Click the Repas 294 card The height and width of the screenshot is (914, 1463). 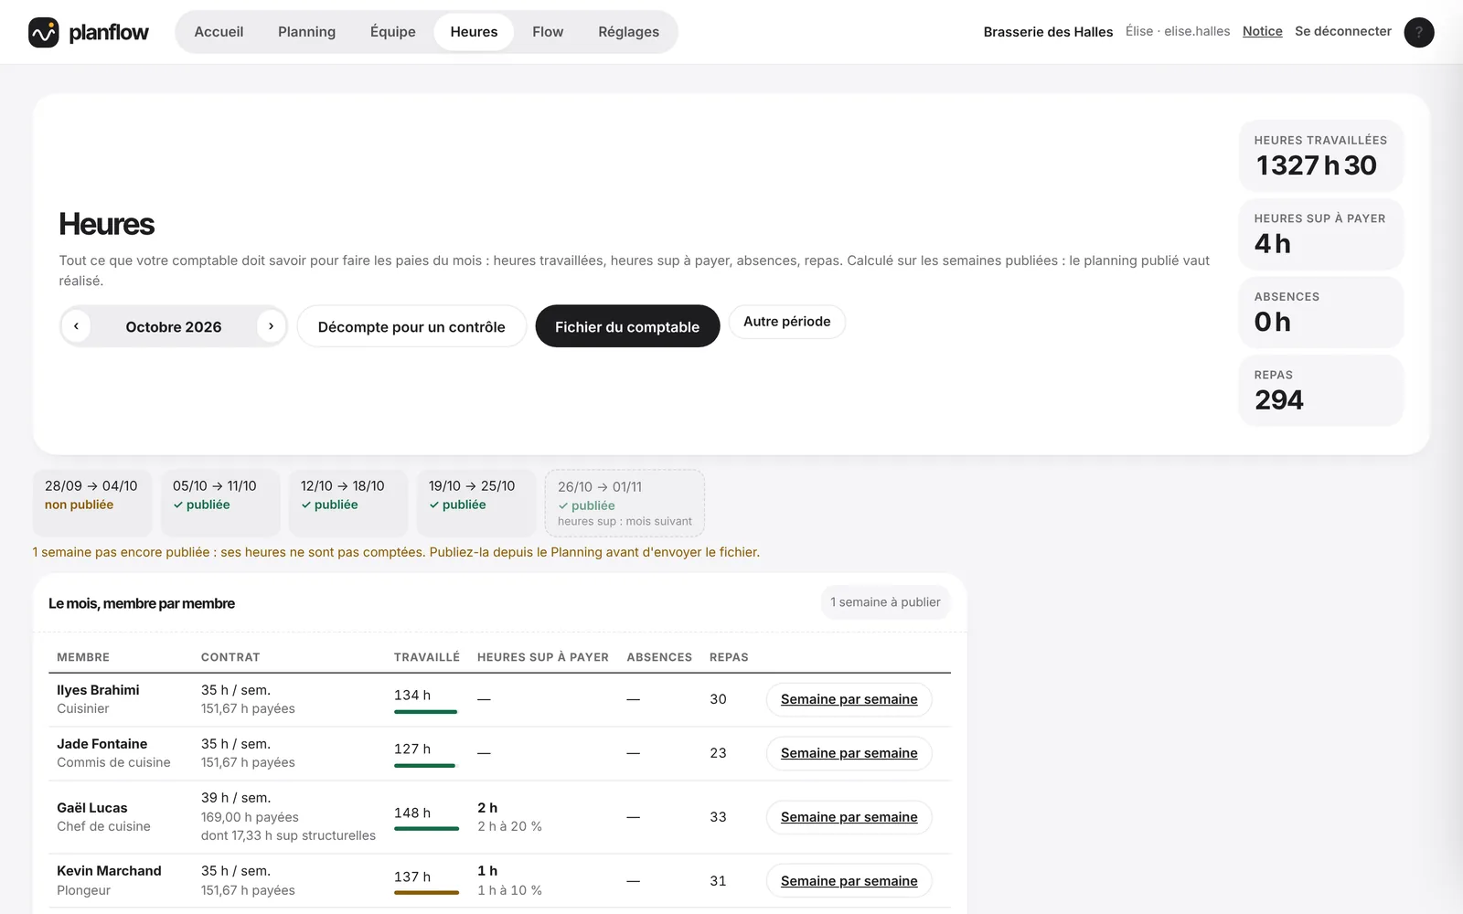point(1320,390)
